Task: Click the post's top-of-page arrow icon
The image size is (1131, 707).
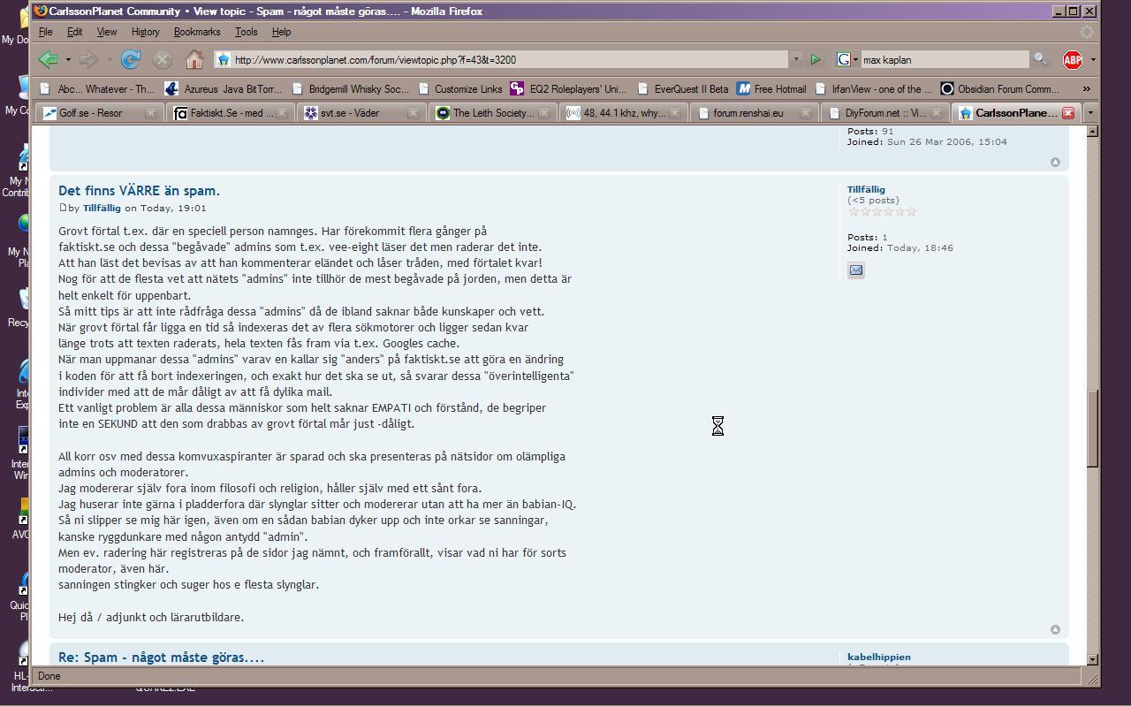Action: pyautogui.click(x=1055, y=629)
